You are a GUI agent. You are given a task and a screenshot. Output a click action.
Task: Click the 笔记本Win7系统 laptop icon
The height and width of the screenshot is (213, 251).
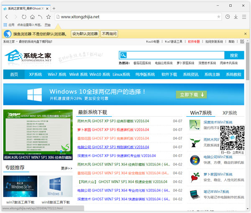[195, 195]
